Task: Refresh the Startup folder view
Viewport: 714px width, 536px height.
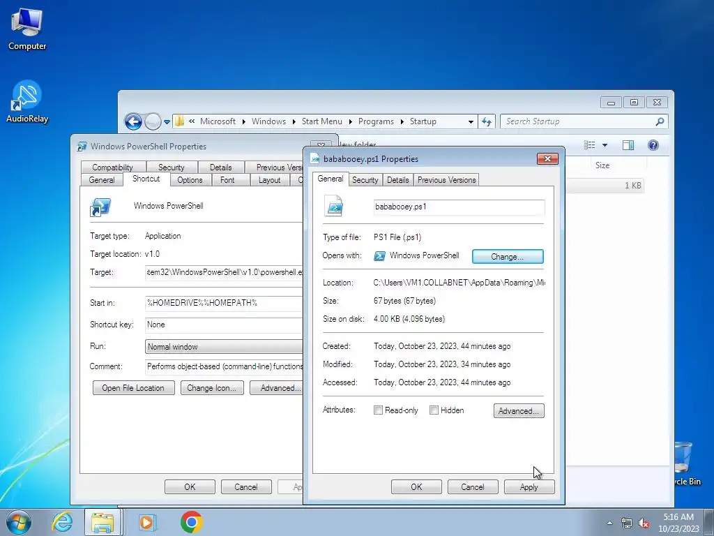Action: 487,121
